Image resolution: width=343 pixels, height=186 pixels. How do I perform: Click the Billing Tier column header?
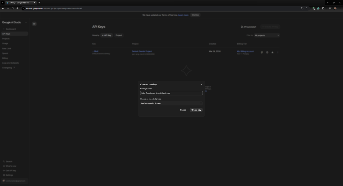[242, 44]
